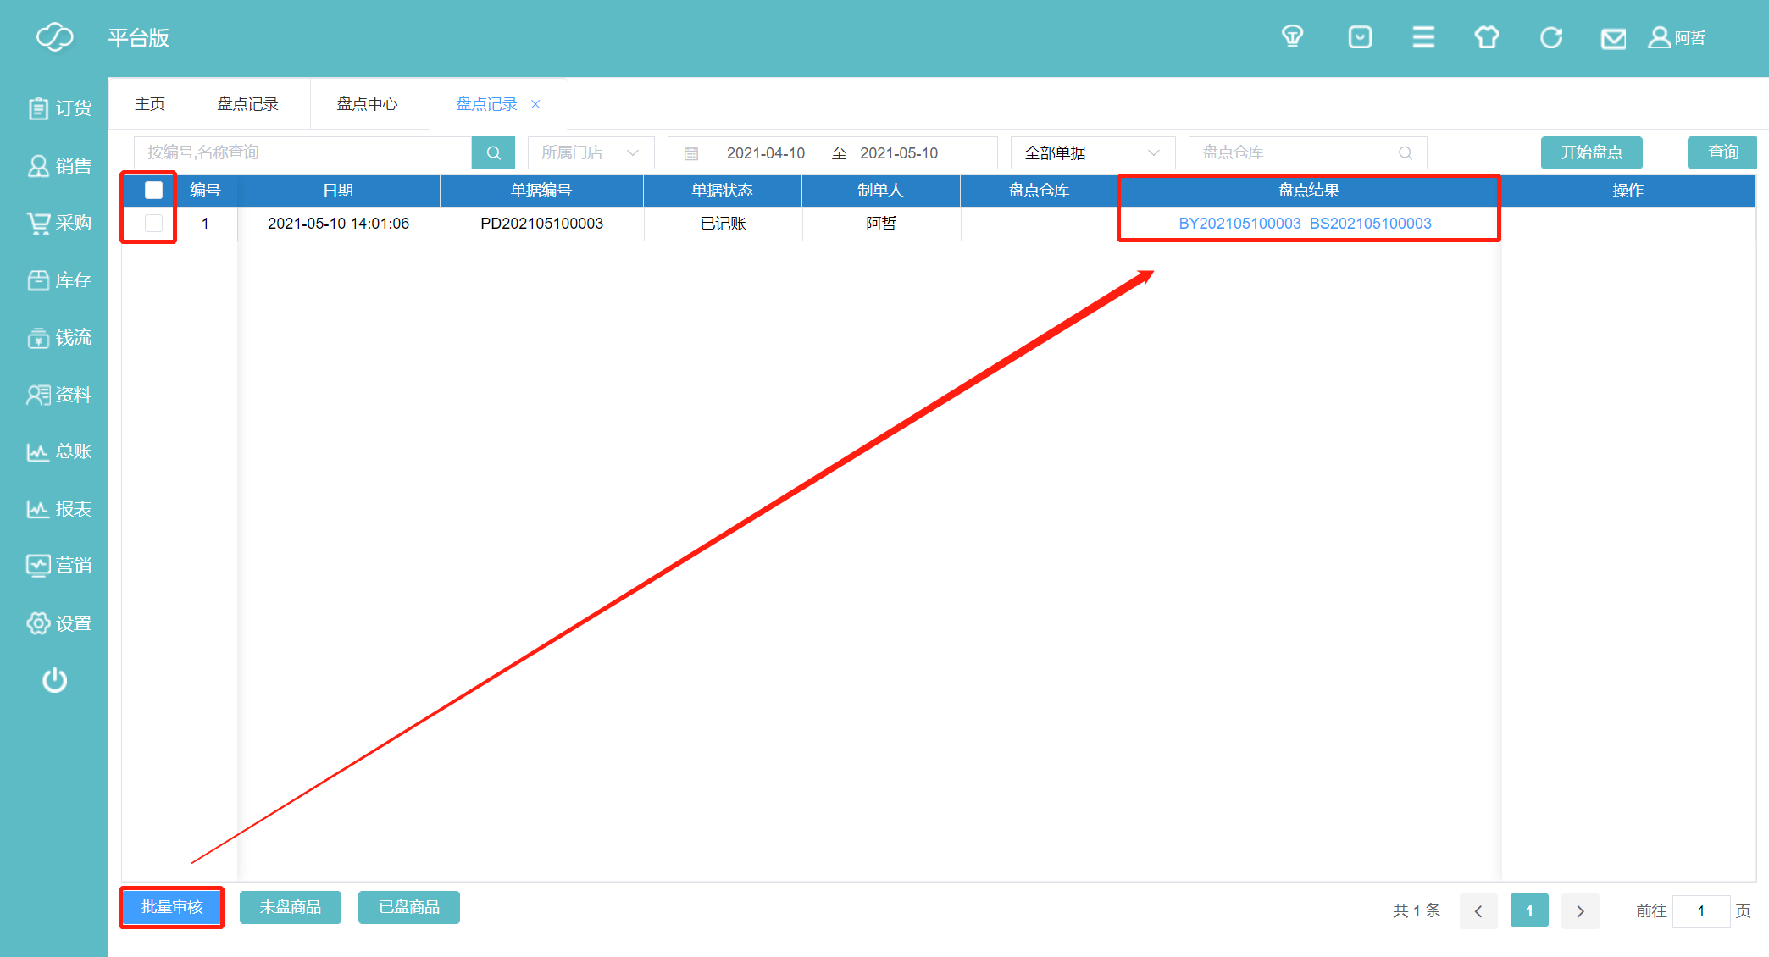The width and height of the screenshot is (1769, 957).
Task: Open the mail envelope icon
Action: 1613,39
